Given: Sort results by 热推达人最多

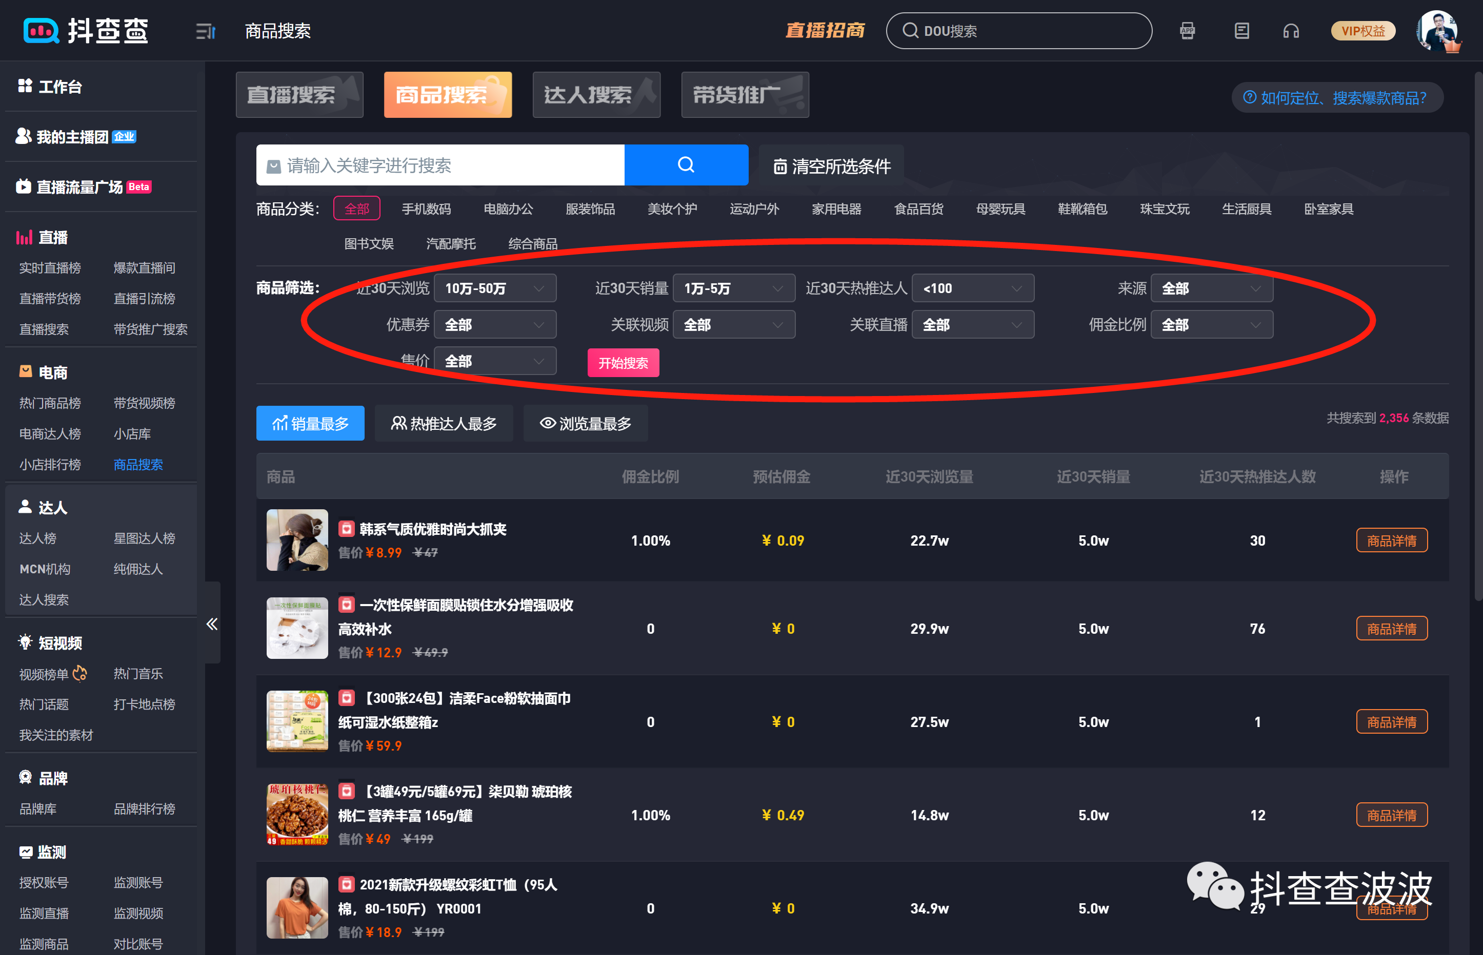Looking at the screenshot, I should click(444, 424).
